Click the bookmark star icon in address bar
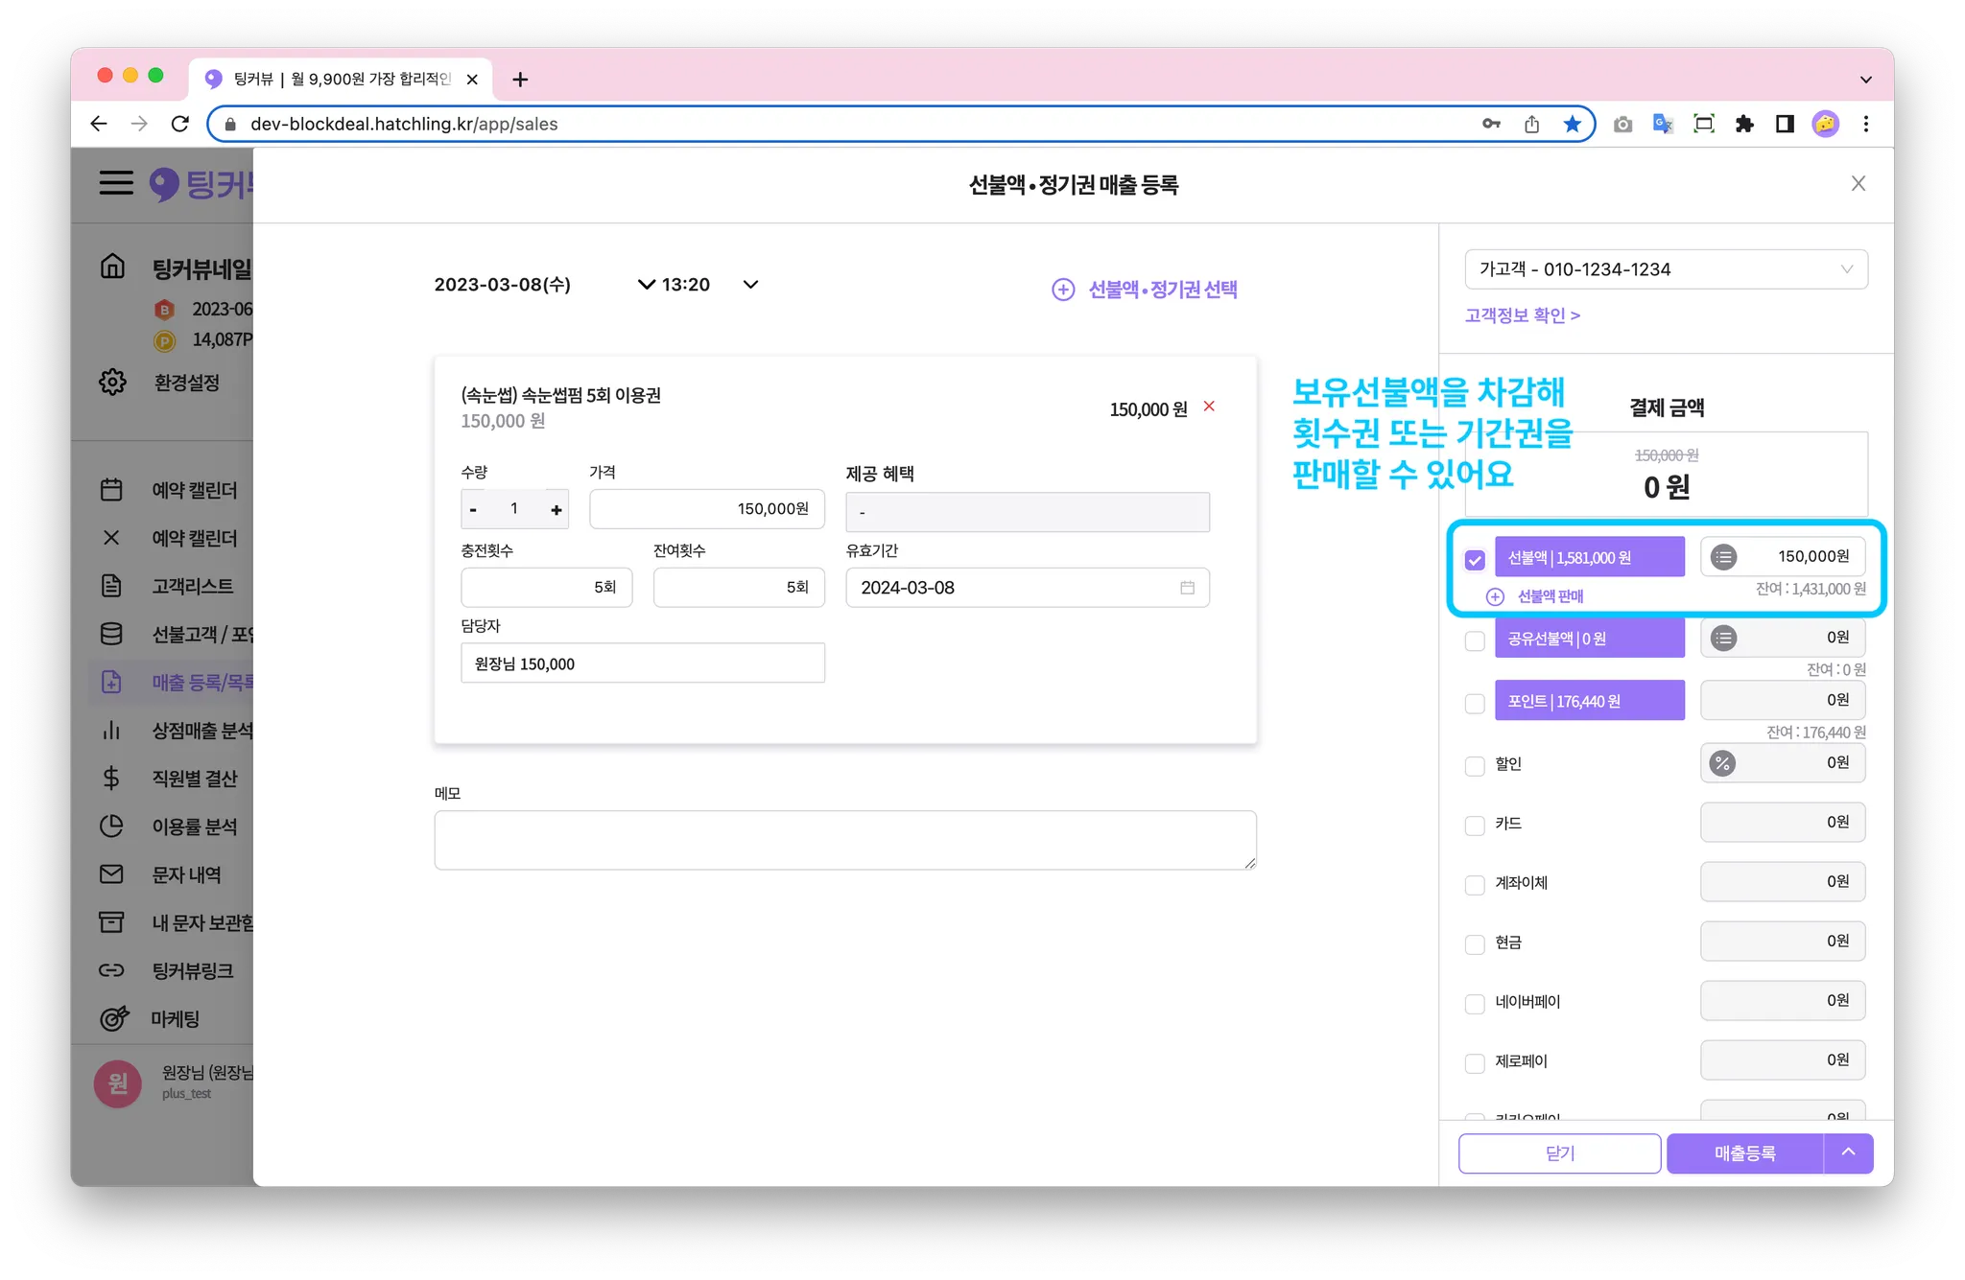This screenshot has width=1965, height=1280. pos(1572,124)
